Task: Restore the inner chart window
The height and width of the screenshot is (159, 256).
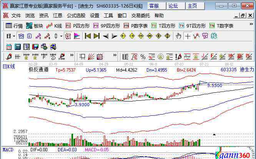Action: pos(243,16)
